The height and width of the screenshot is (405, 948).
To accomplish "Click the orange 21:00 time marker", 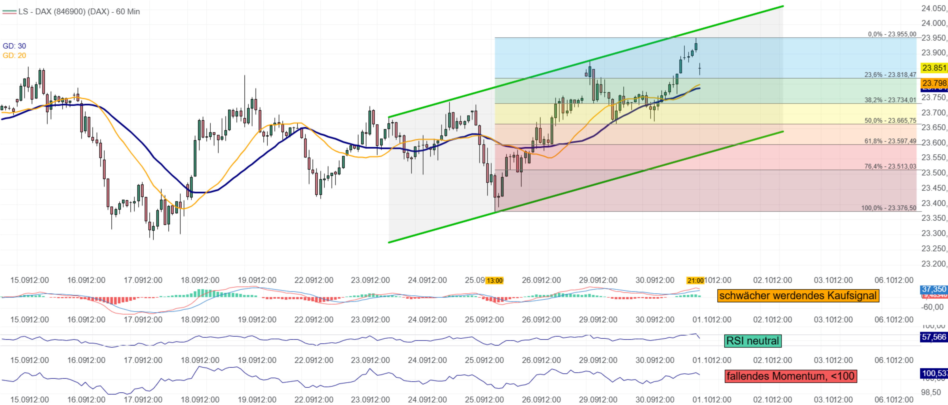I will [x=695, y=280].
